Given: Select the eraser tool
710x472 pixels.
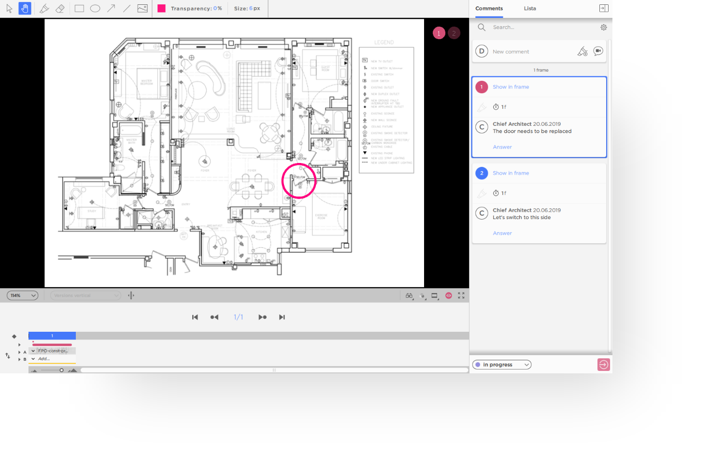Looking at the screenshot, I should click(60, 8).
